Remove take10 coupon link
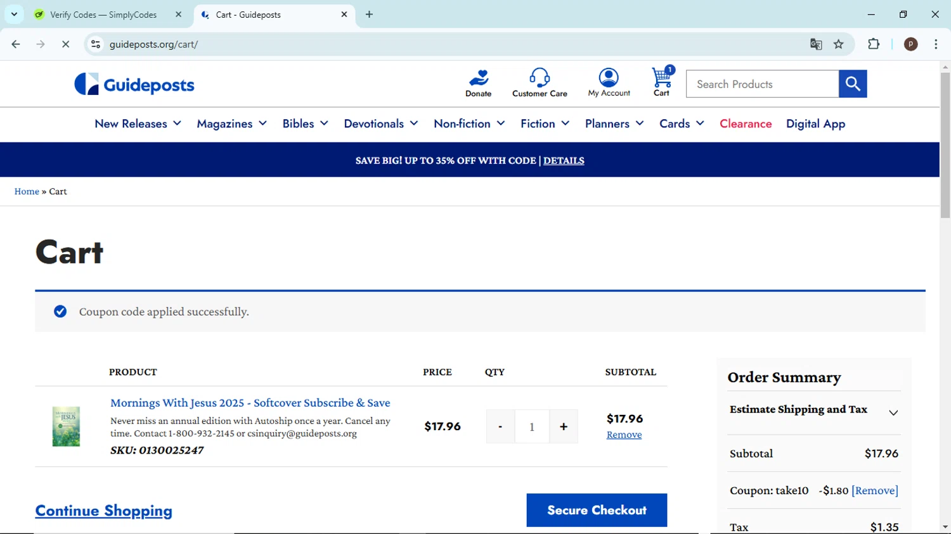 pos(875,490)
